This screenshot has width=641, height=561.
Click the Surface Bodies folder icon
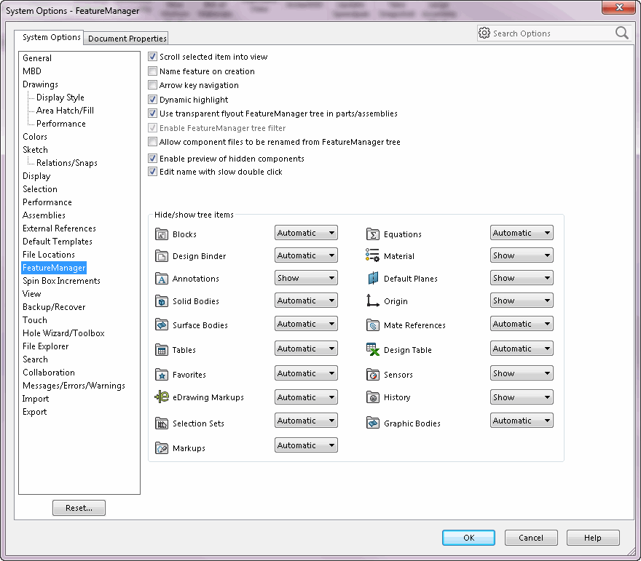(162, 325)
